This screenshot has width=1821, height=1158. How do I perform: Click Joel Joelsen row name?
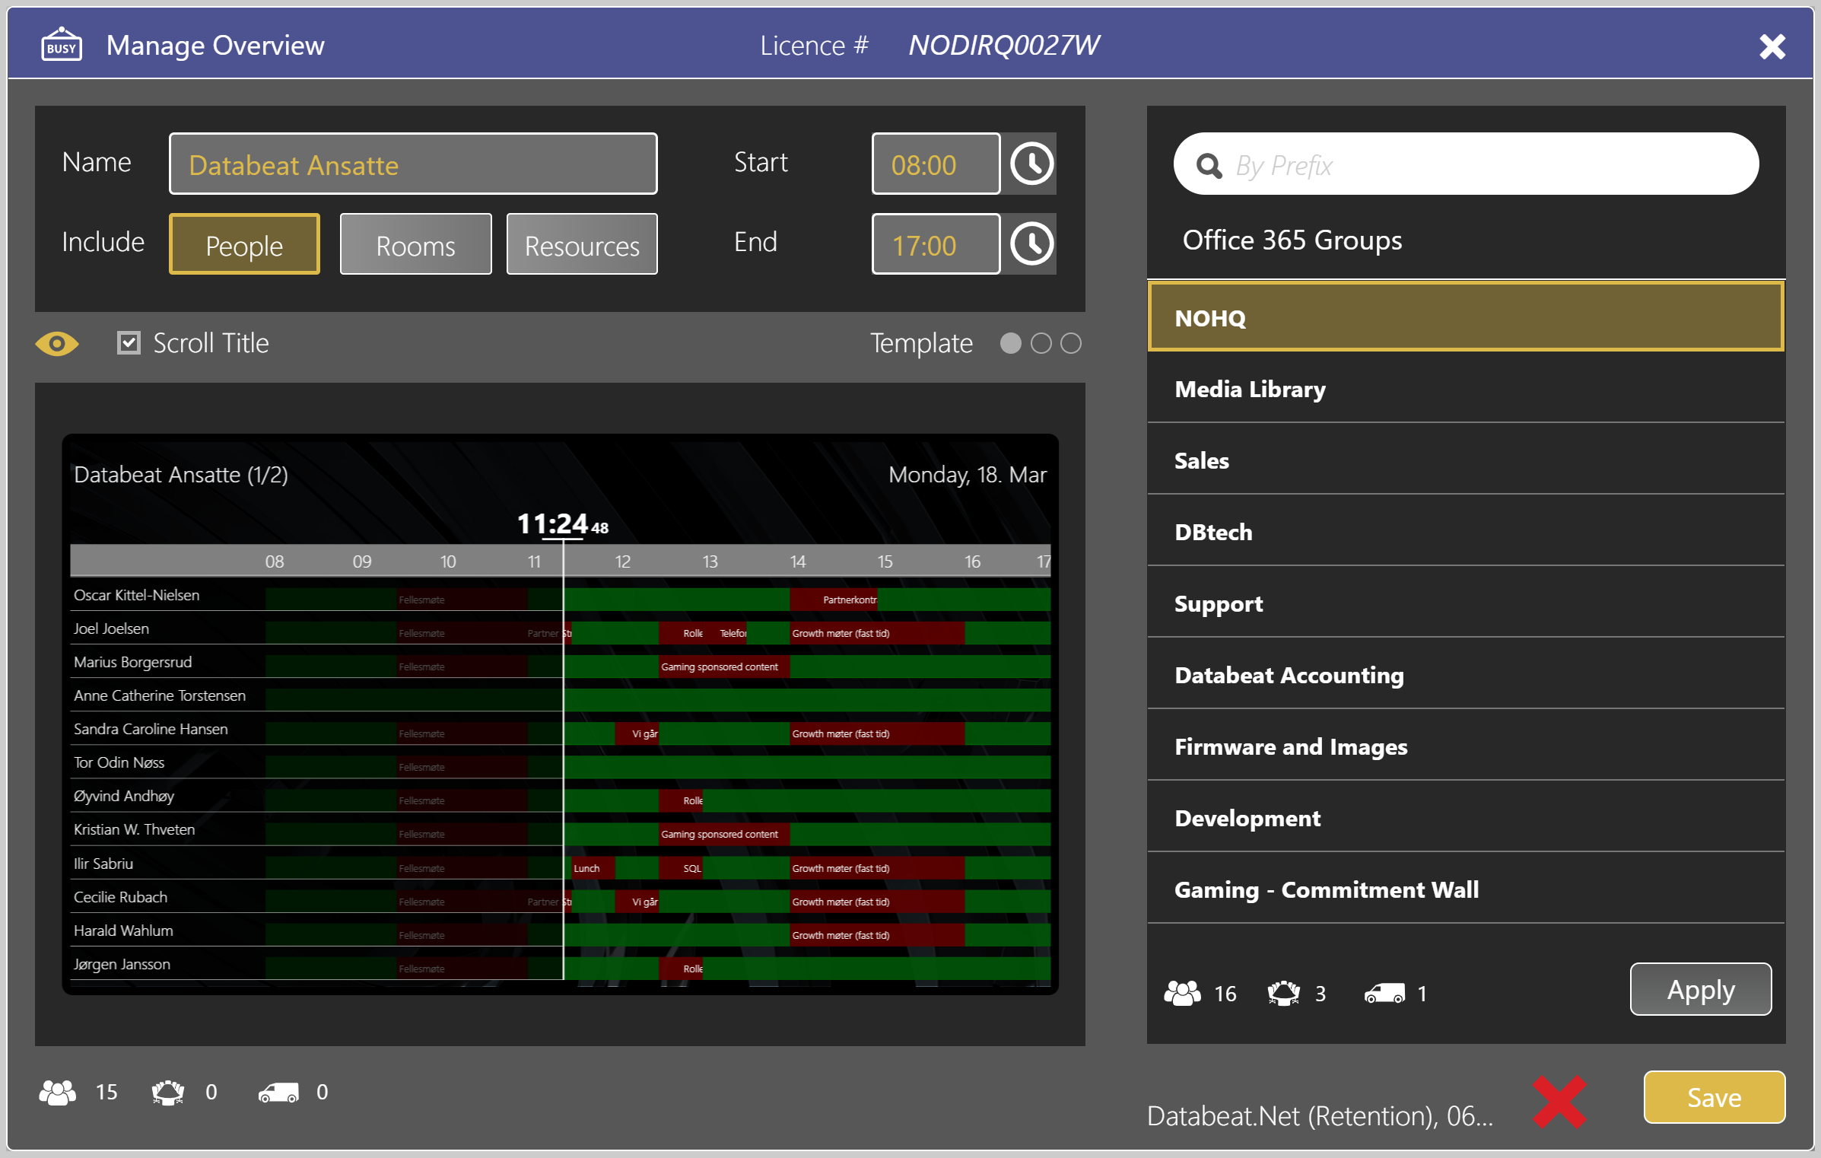(111, 628)
